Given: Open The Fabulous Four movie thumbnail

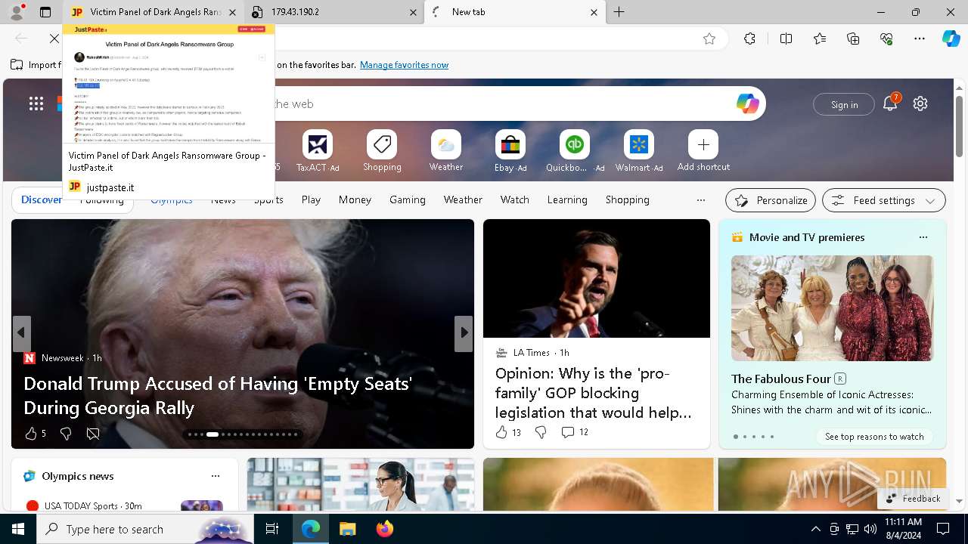Looking at the screenshot, I should pyautogui.click(x=832, y=308).
